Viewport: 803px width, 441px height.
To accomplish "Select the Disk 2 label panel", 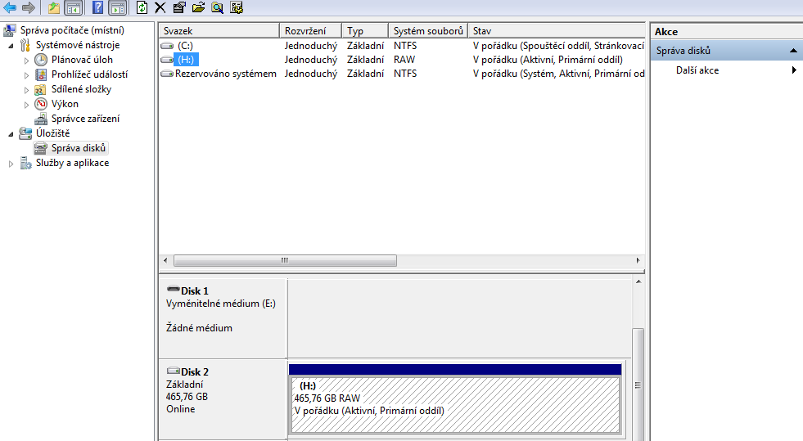I will click(223, 399).
